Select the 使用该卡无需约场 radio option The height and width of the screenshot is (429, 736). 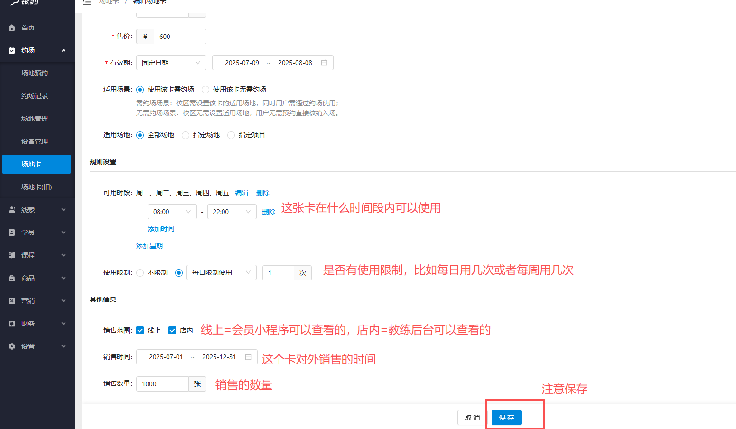(x=205, y=89)
